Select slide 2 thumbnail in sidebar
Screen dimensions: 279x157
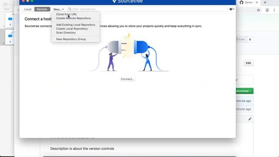(10, 37)
